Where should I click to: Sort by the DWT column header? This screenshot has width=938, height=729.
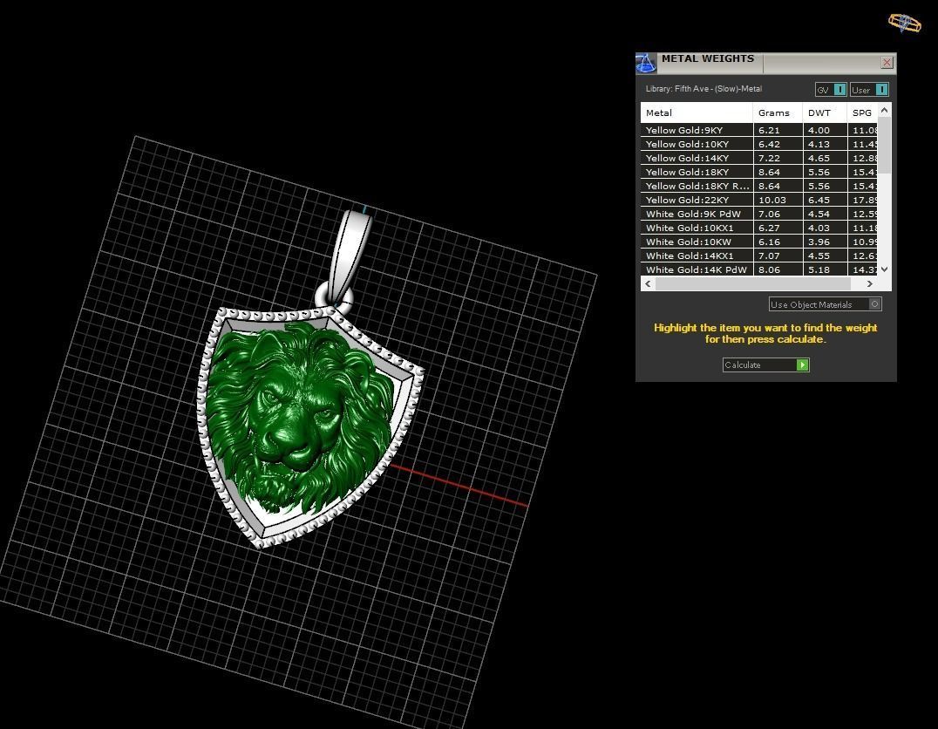[x=825, y=112]
